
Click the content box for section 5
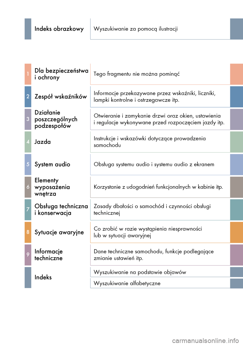[160, 164]
